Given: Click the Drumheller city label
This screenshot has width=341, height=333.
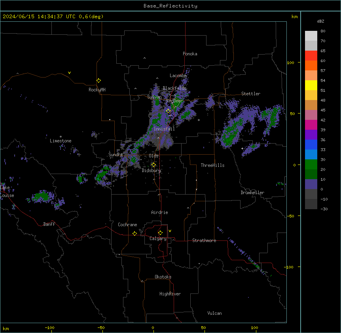Looking at the screenshot, I should (x=252, y=193).
